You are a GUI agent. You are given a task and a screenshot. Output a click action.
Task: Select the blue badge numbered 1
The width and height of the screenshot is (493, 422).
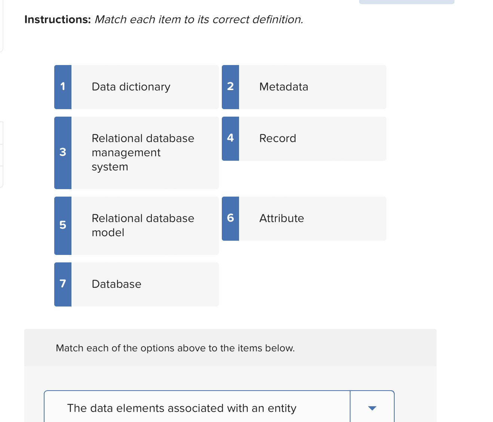[x=62, y=87]
